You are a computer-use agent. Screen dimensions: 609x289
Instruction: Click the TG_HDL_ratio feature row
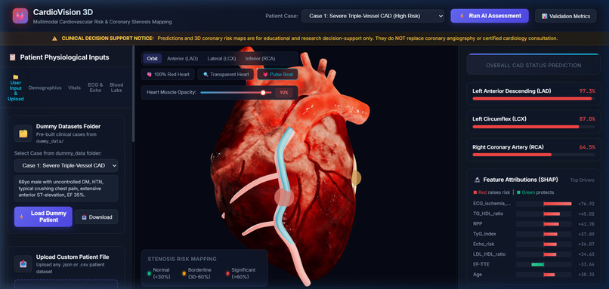(x=533, y=214)
